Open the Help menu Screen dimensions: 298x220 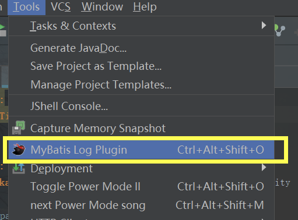(x=145, y=7)
